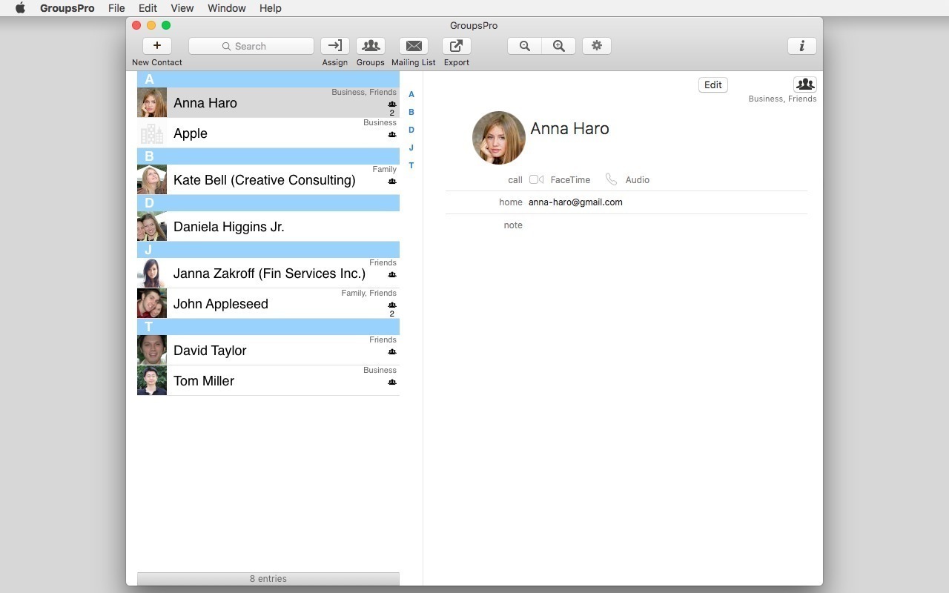The image size is (949, 593).
Task: Open the Help menu
Action: [271, 8]
